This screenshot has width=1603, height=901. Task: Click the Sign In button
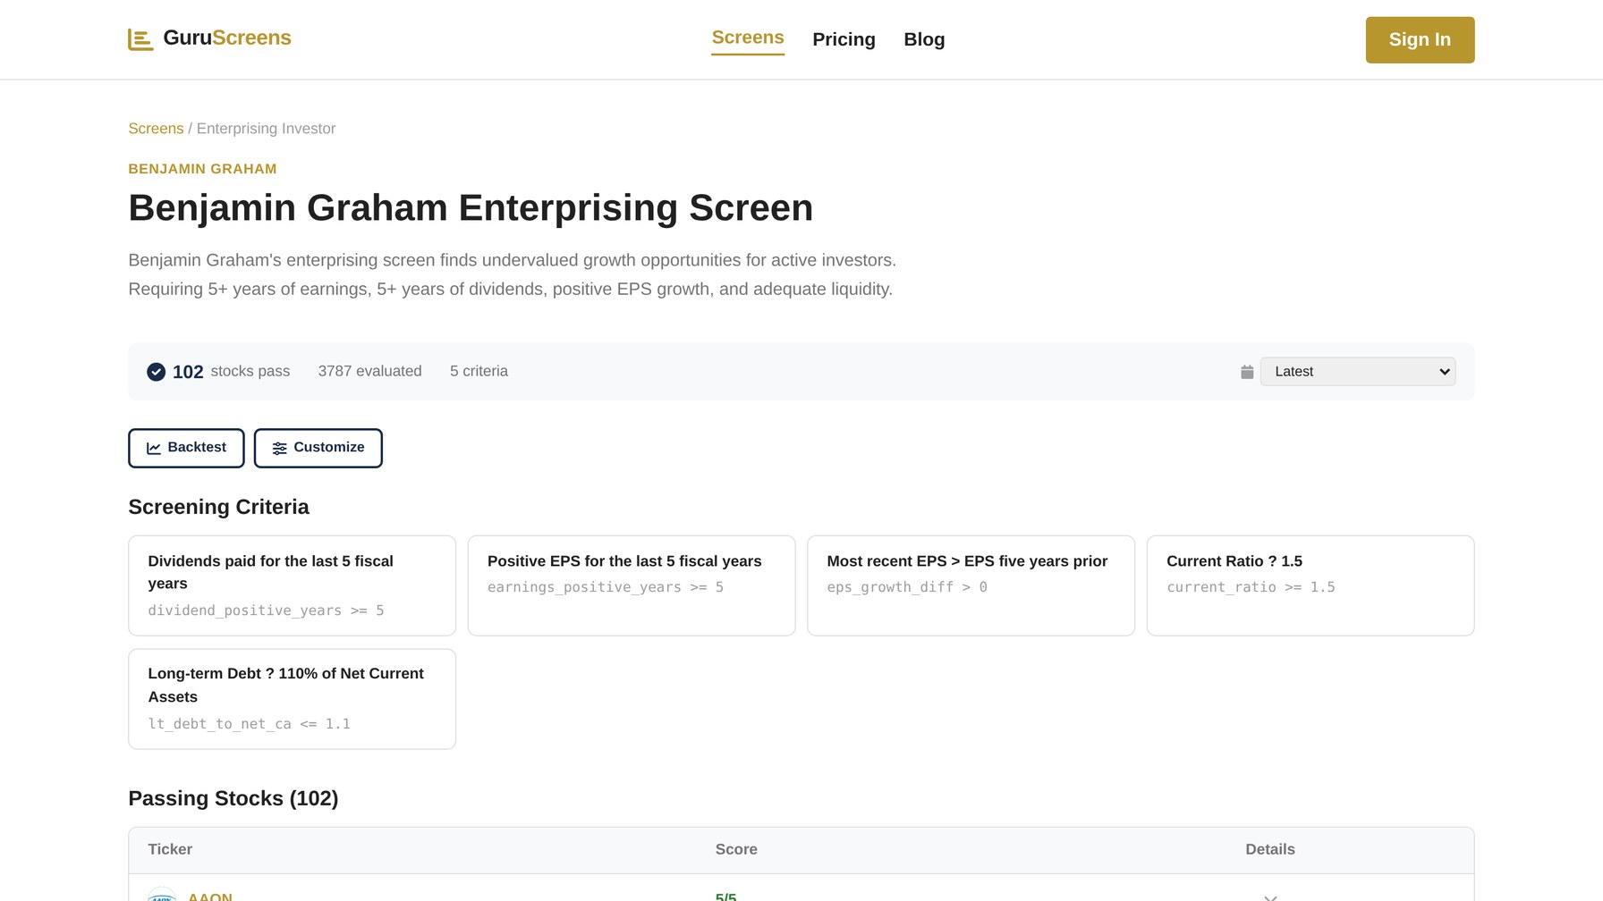(x=1420, y=39)
